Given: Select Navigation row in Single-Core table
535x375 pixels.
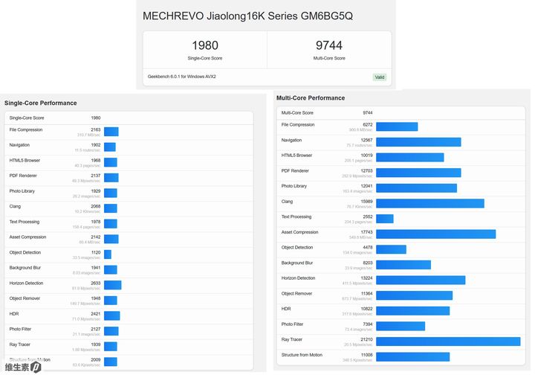Looking at the screenshot, I should pos(129,147).
